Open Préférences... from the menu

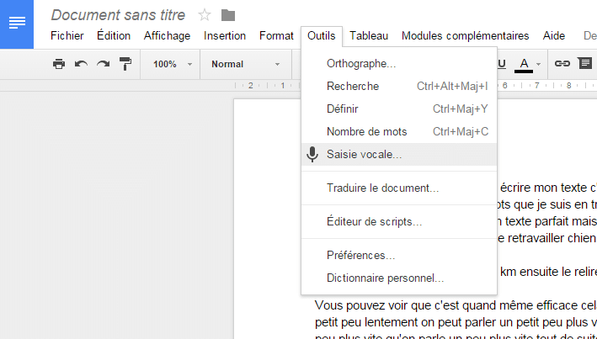399,255
